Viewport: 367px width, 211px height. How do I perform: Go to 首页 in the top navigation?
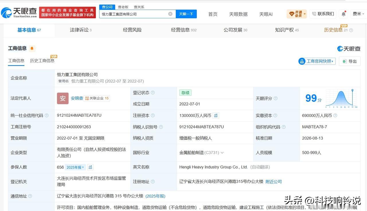213,14
